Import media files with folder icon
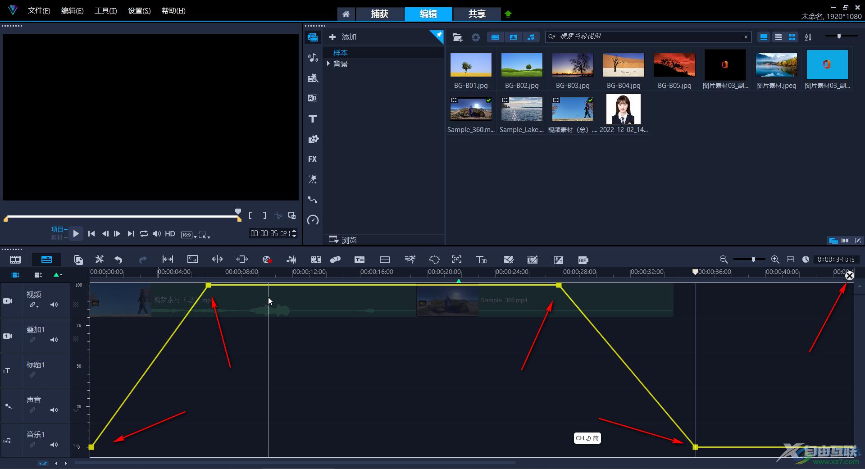The width and height of the screenshot is (865, 469). (x=457, y=37)
